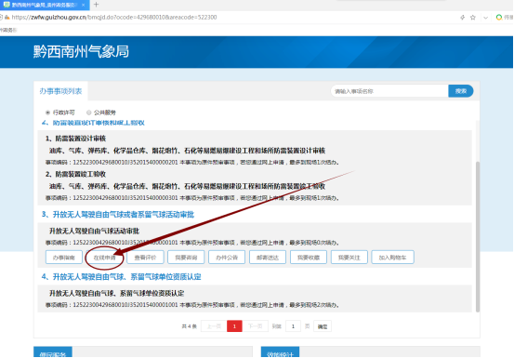This screenshot has height=358, width=514.
Task: Click the go-to-page number input field
Action: [293, 326]
